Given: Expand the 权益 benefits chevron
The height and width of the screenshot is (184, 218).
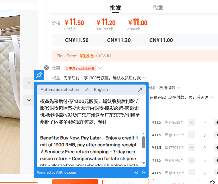Looking at the screenshot, I should [x=144, y=78].
